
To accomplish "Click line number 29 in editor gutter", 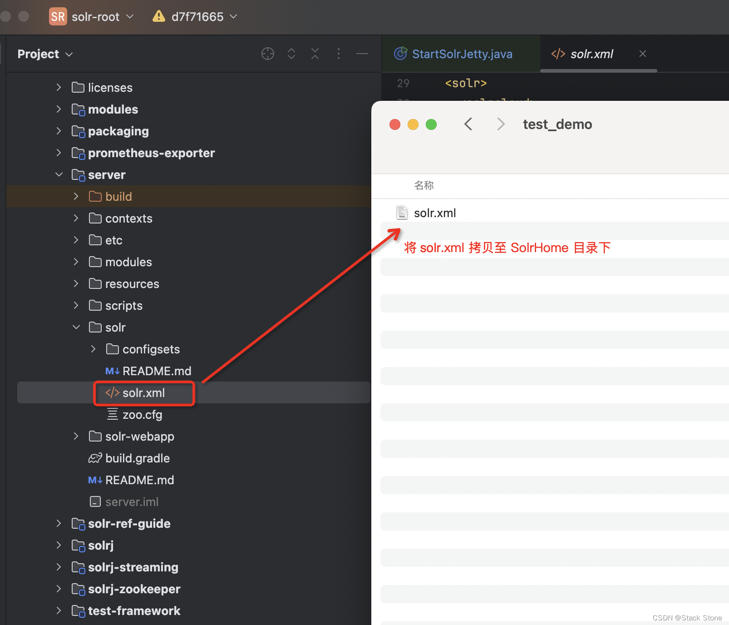I will pos(403,83).
